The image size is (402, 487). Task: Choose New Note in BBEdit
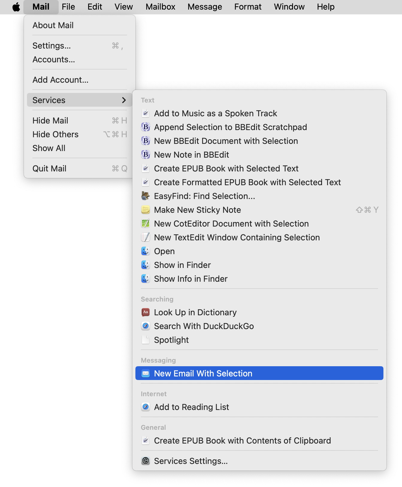click(259, 155)
